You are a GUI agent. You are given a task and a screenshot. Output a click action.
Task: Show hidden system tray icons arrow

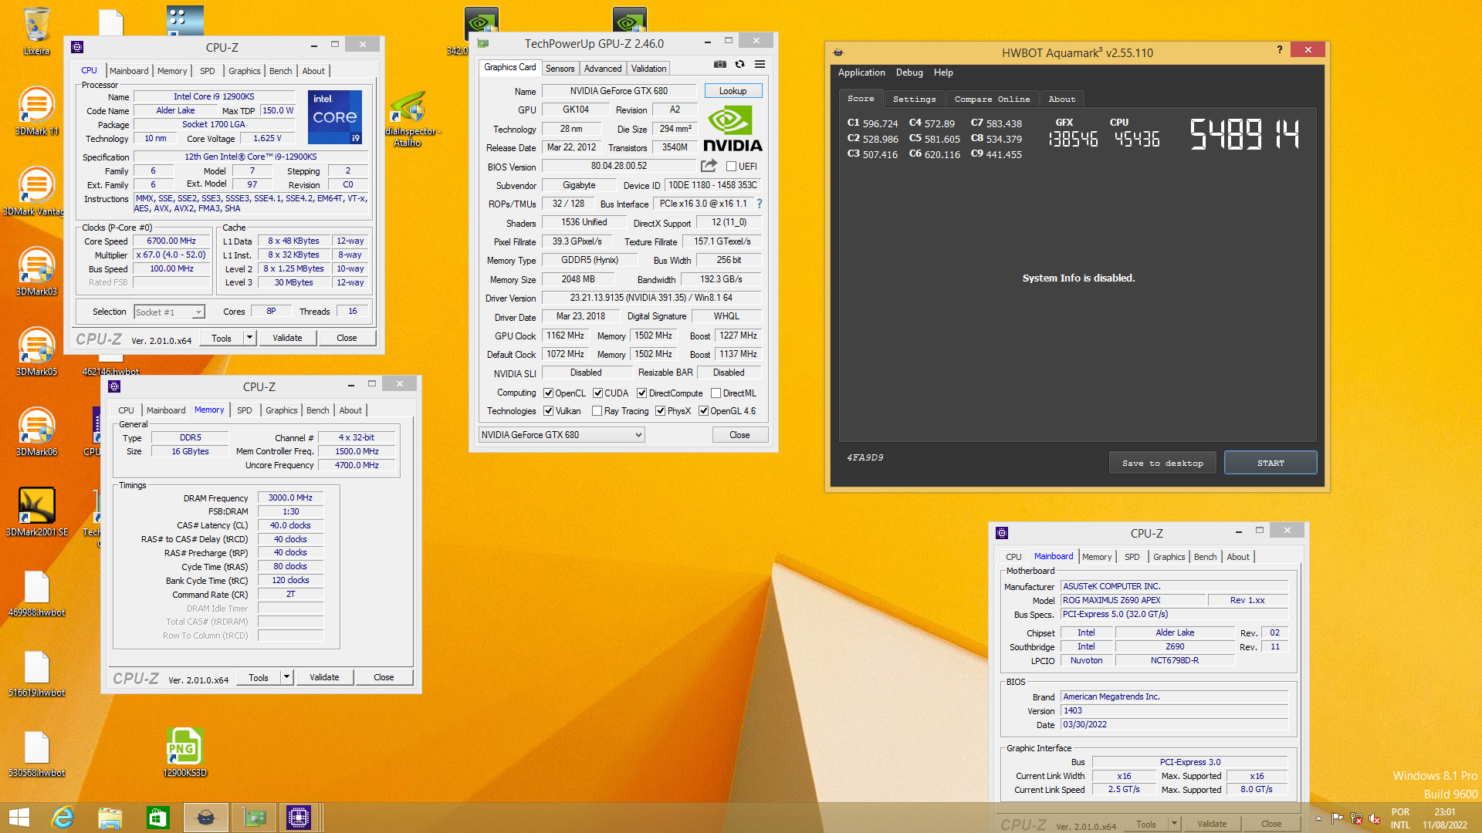tap(1318, 818)
